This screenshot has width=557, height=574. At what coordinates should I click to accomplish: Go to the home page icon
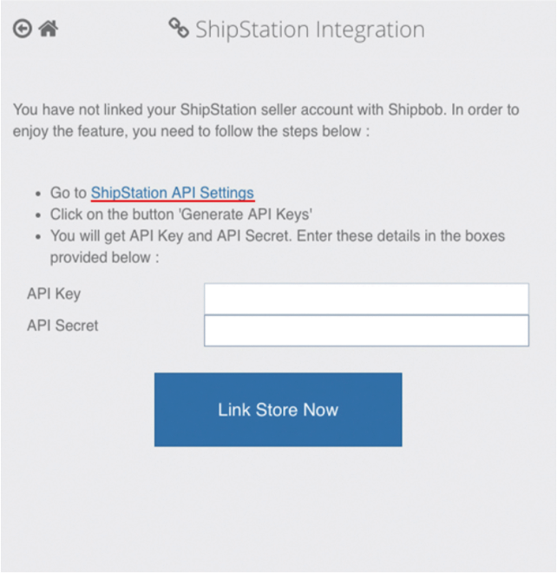pos(49,29)
